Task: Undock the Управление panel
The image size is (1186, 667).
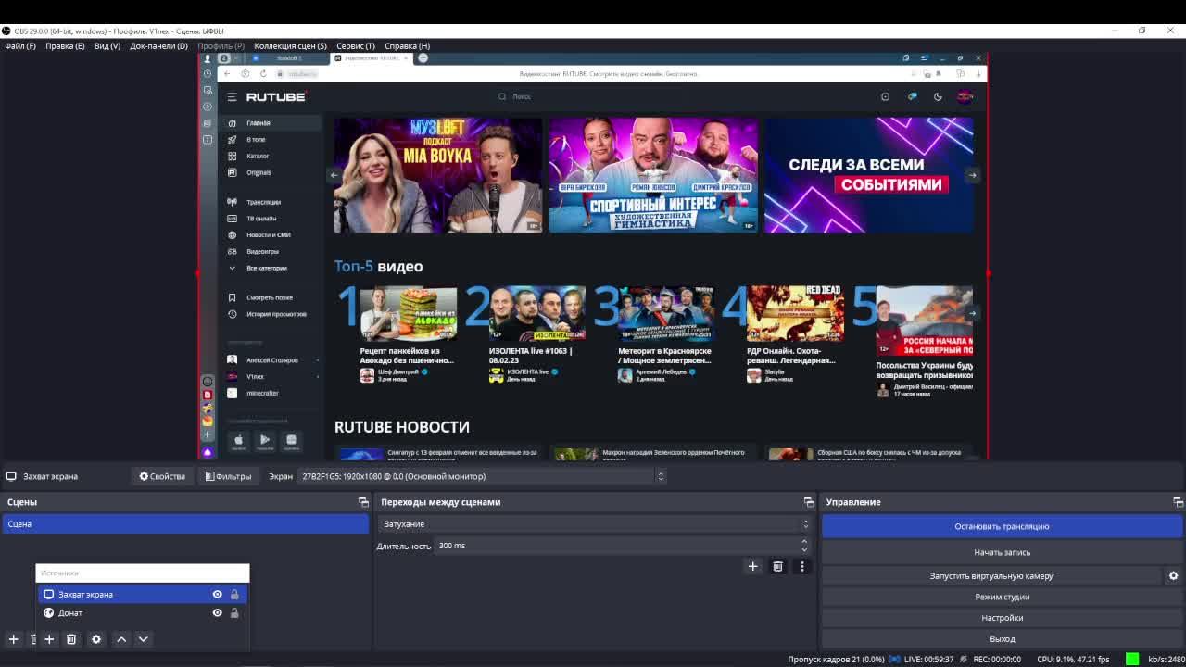Action: click(1178, 502)
